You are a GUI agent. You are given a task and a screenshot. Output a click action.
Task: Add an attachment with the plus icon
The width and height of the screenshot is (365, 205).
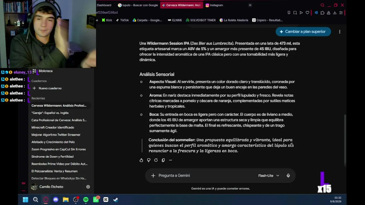153,175
